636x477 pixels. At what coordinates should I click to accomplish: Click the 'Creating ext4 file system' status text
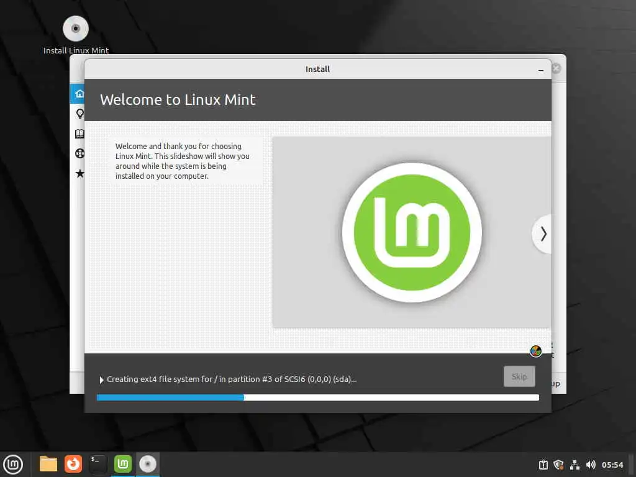(x=232, y=379)
